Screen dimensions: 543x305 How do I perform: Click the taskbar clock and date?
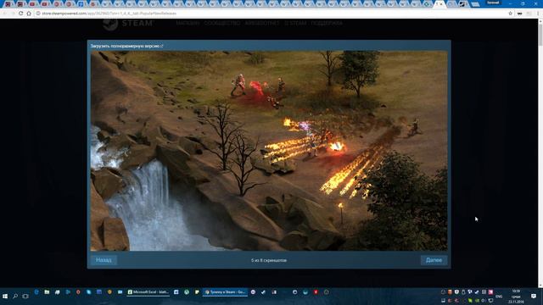(516, 297)
